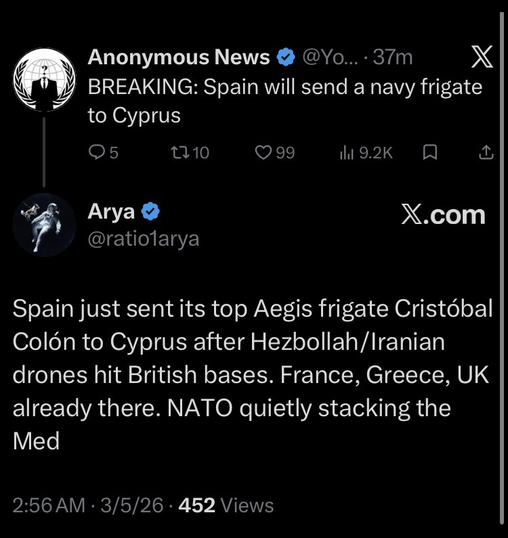The image size is (508, 538).
Task: Open the @ratio1arya handle link
Action: [x=144, y=239]
